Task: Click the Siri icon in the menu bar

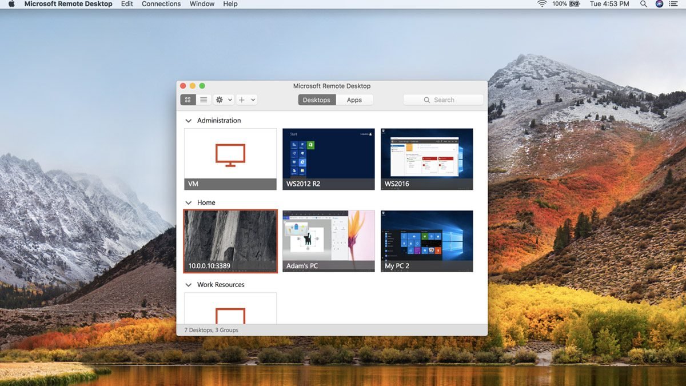Action: pyautogui.click(x=659, y=4)
